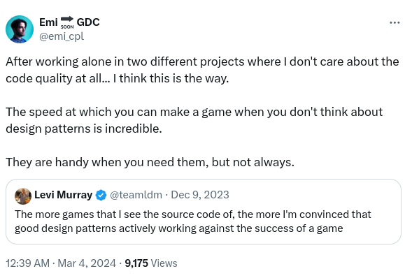Click the Dec 9, 2023 date
Viewport: 412px width, 278px height.
pyautogui.click(x=200, y=195)
